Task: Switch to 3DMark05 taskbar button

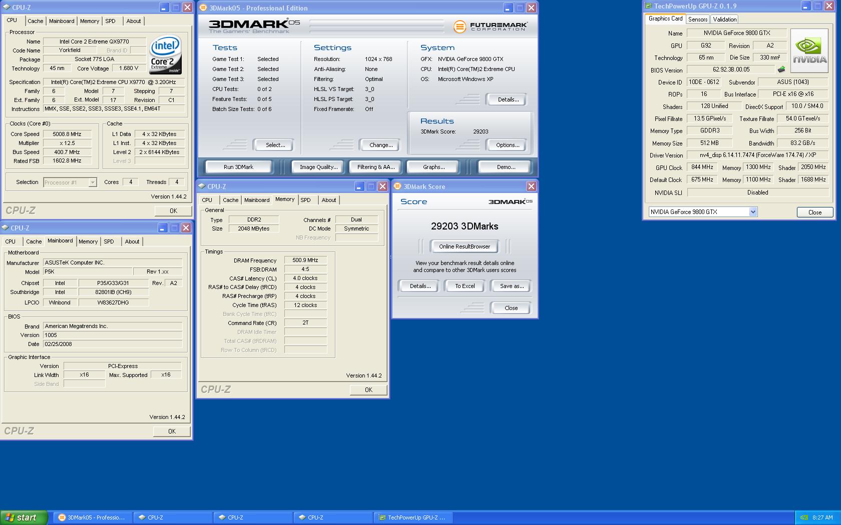Action: [93, 517]
